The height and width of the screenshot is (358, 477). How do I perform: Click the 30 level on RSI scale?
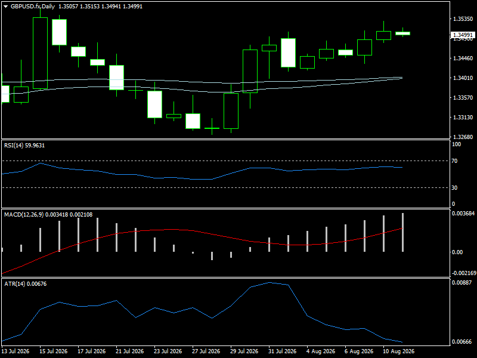click(454, 188)
